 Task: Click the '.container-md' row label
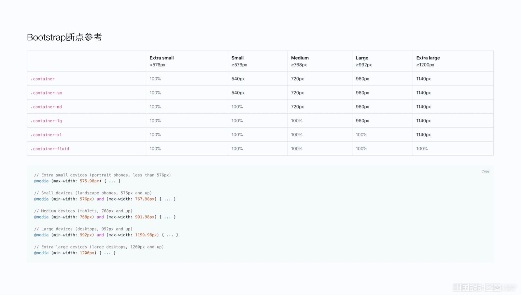pyautogui.click(x=46, y=107)
